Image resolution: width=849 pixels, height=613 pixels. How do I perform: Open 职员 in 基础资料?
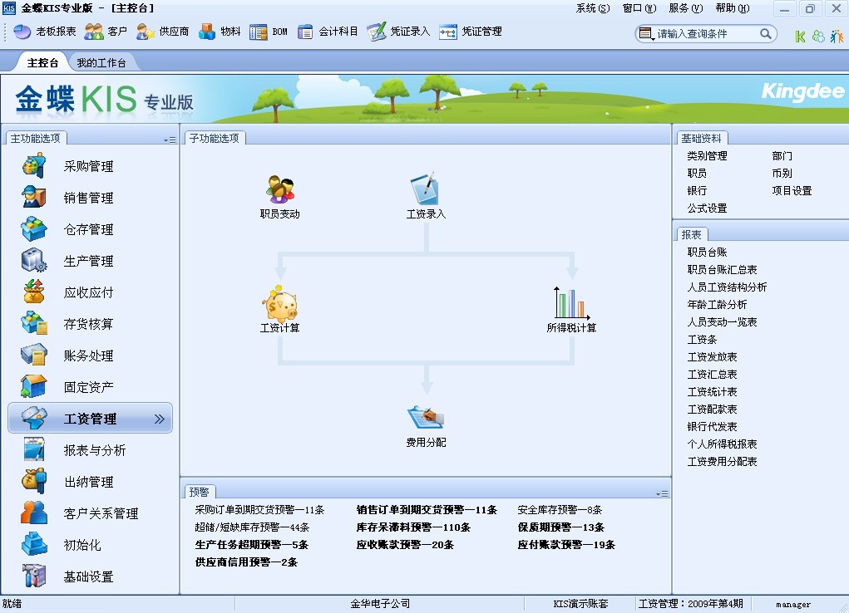click(696, 173)
